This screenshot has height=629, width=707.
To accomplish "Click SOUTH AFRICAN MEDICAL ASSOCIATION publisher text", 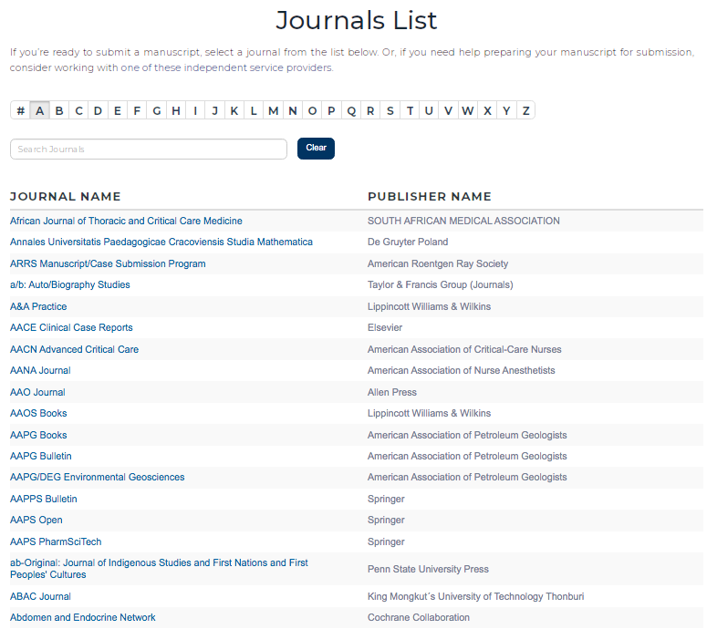I will [x=463, y=221].
